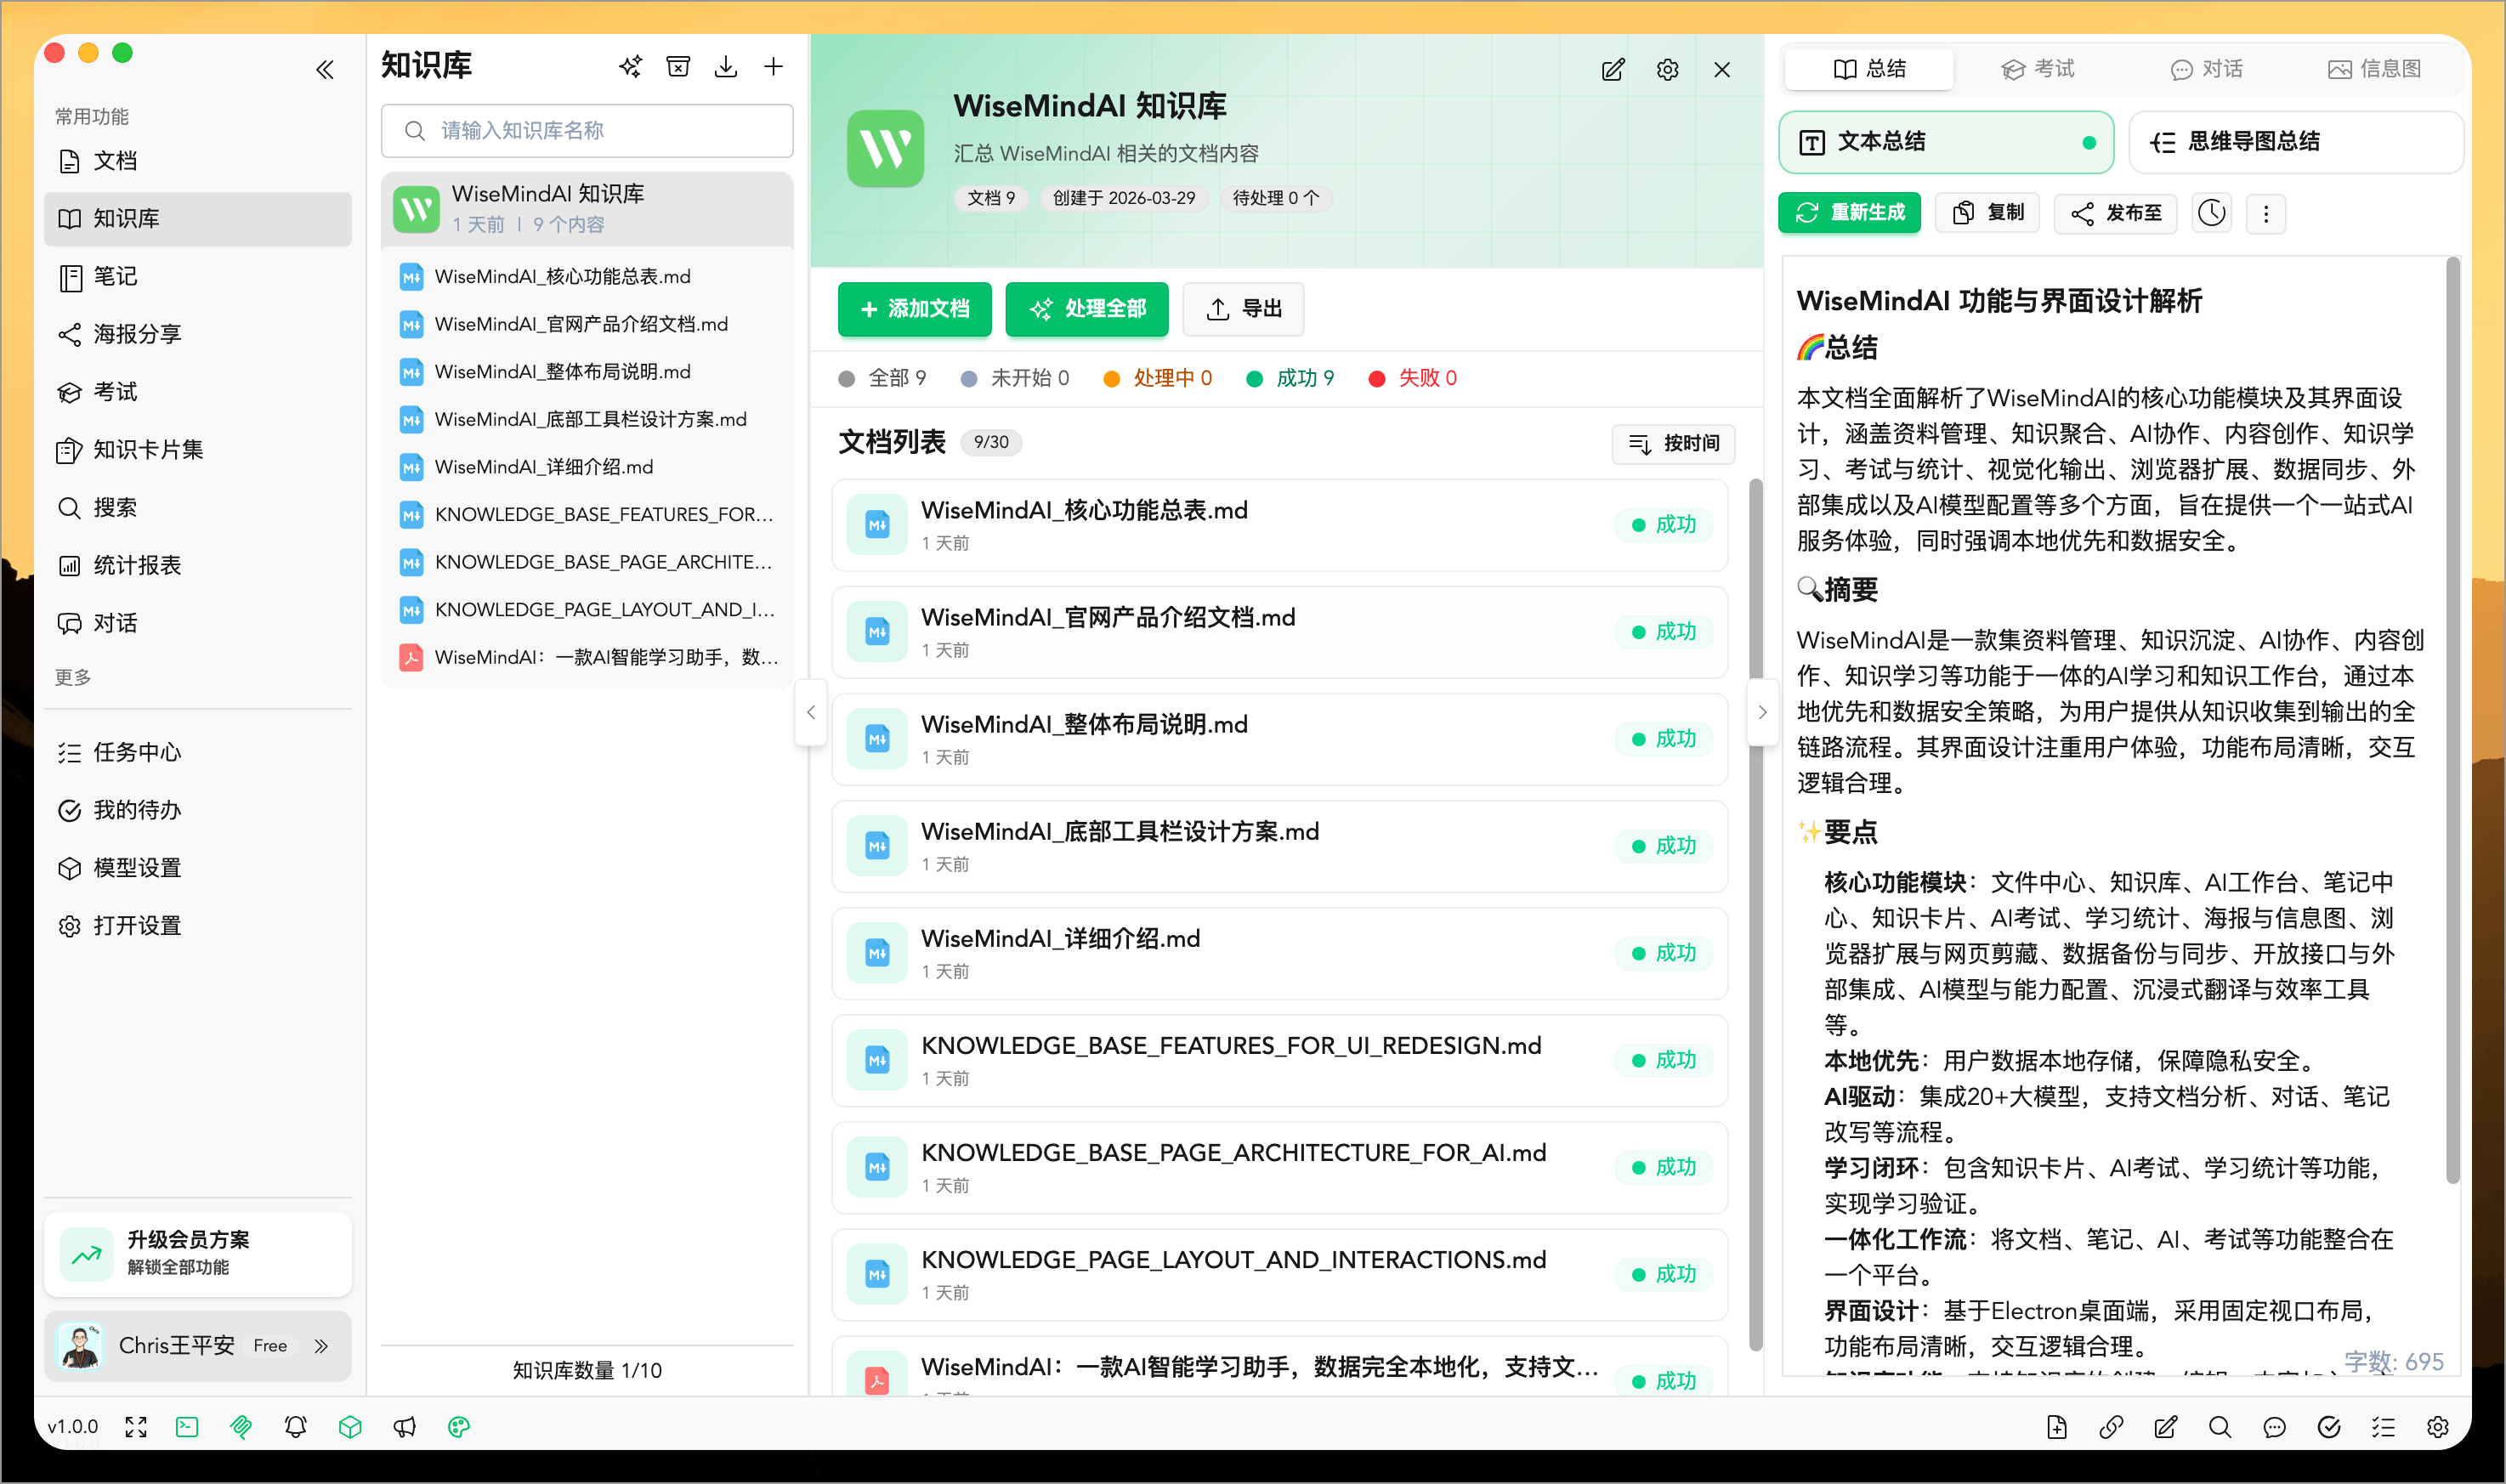This screenshot has height=1484, width=2506.
Task: Click the AI sparkles icon above knowledge base list
Action: tap(630, 66)
